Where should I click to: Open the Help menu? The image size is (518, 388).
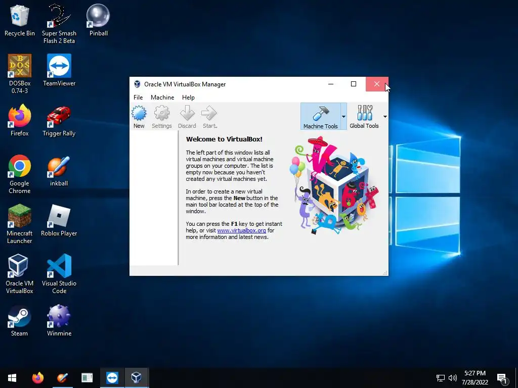pyautogui.click(x=188, y=98)
